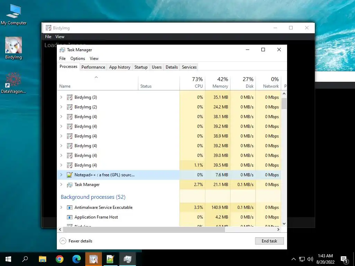Switch to the Users tab

coord(157,67)
